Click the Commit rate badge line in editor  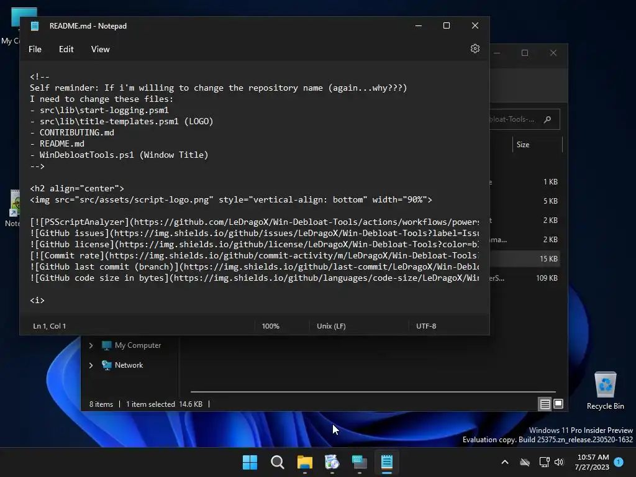pyautogui.click(x=254, y=255)
